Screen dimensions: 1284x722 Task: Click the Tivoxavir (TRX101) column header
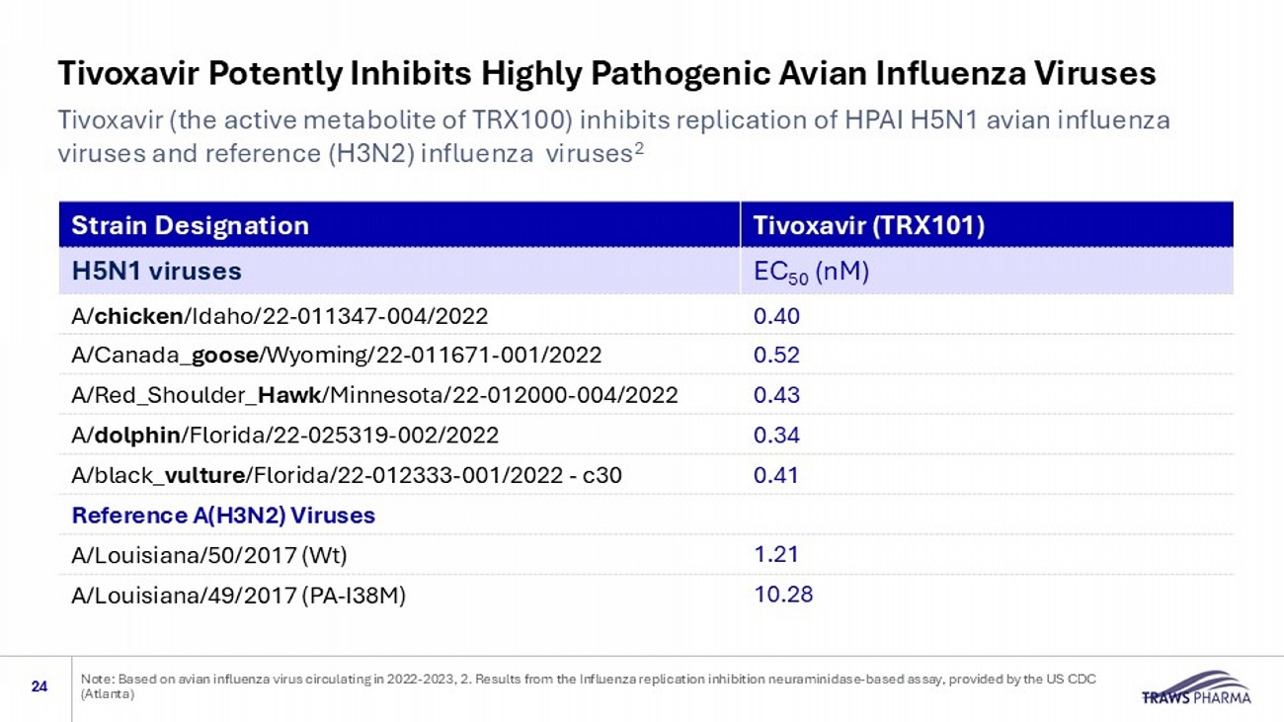[x=868, y=225]
